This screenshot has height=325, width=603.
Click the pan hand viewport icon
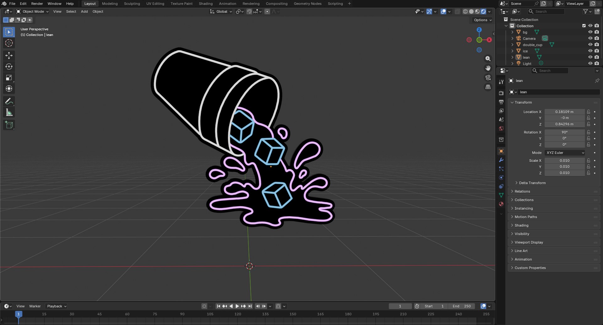[488, 68]
